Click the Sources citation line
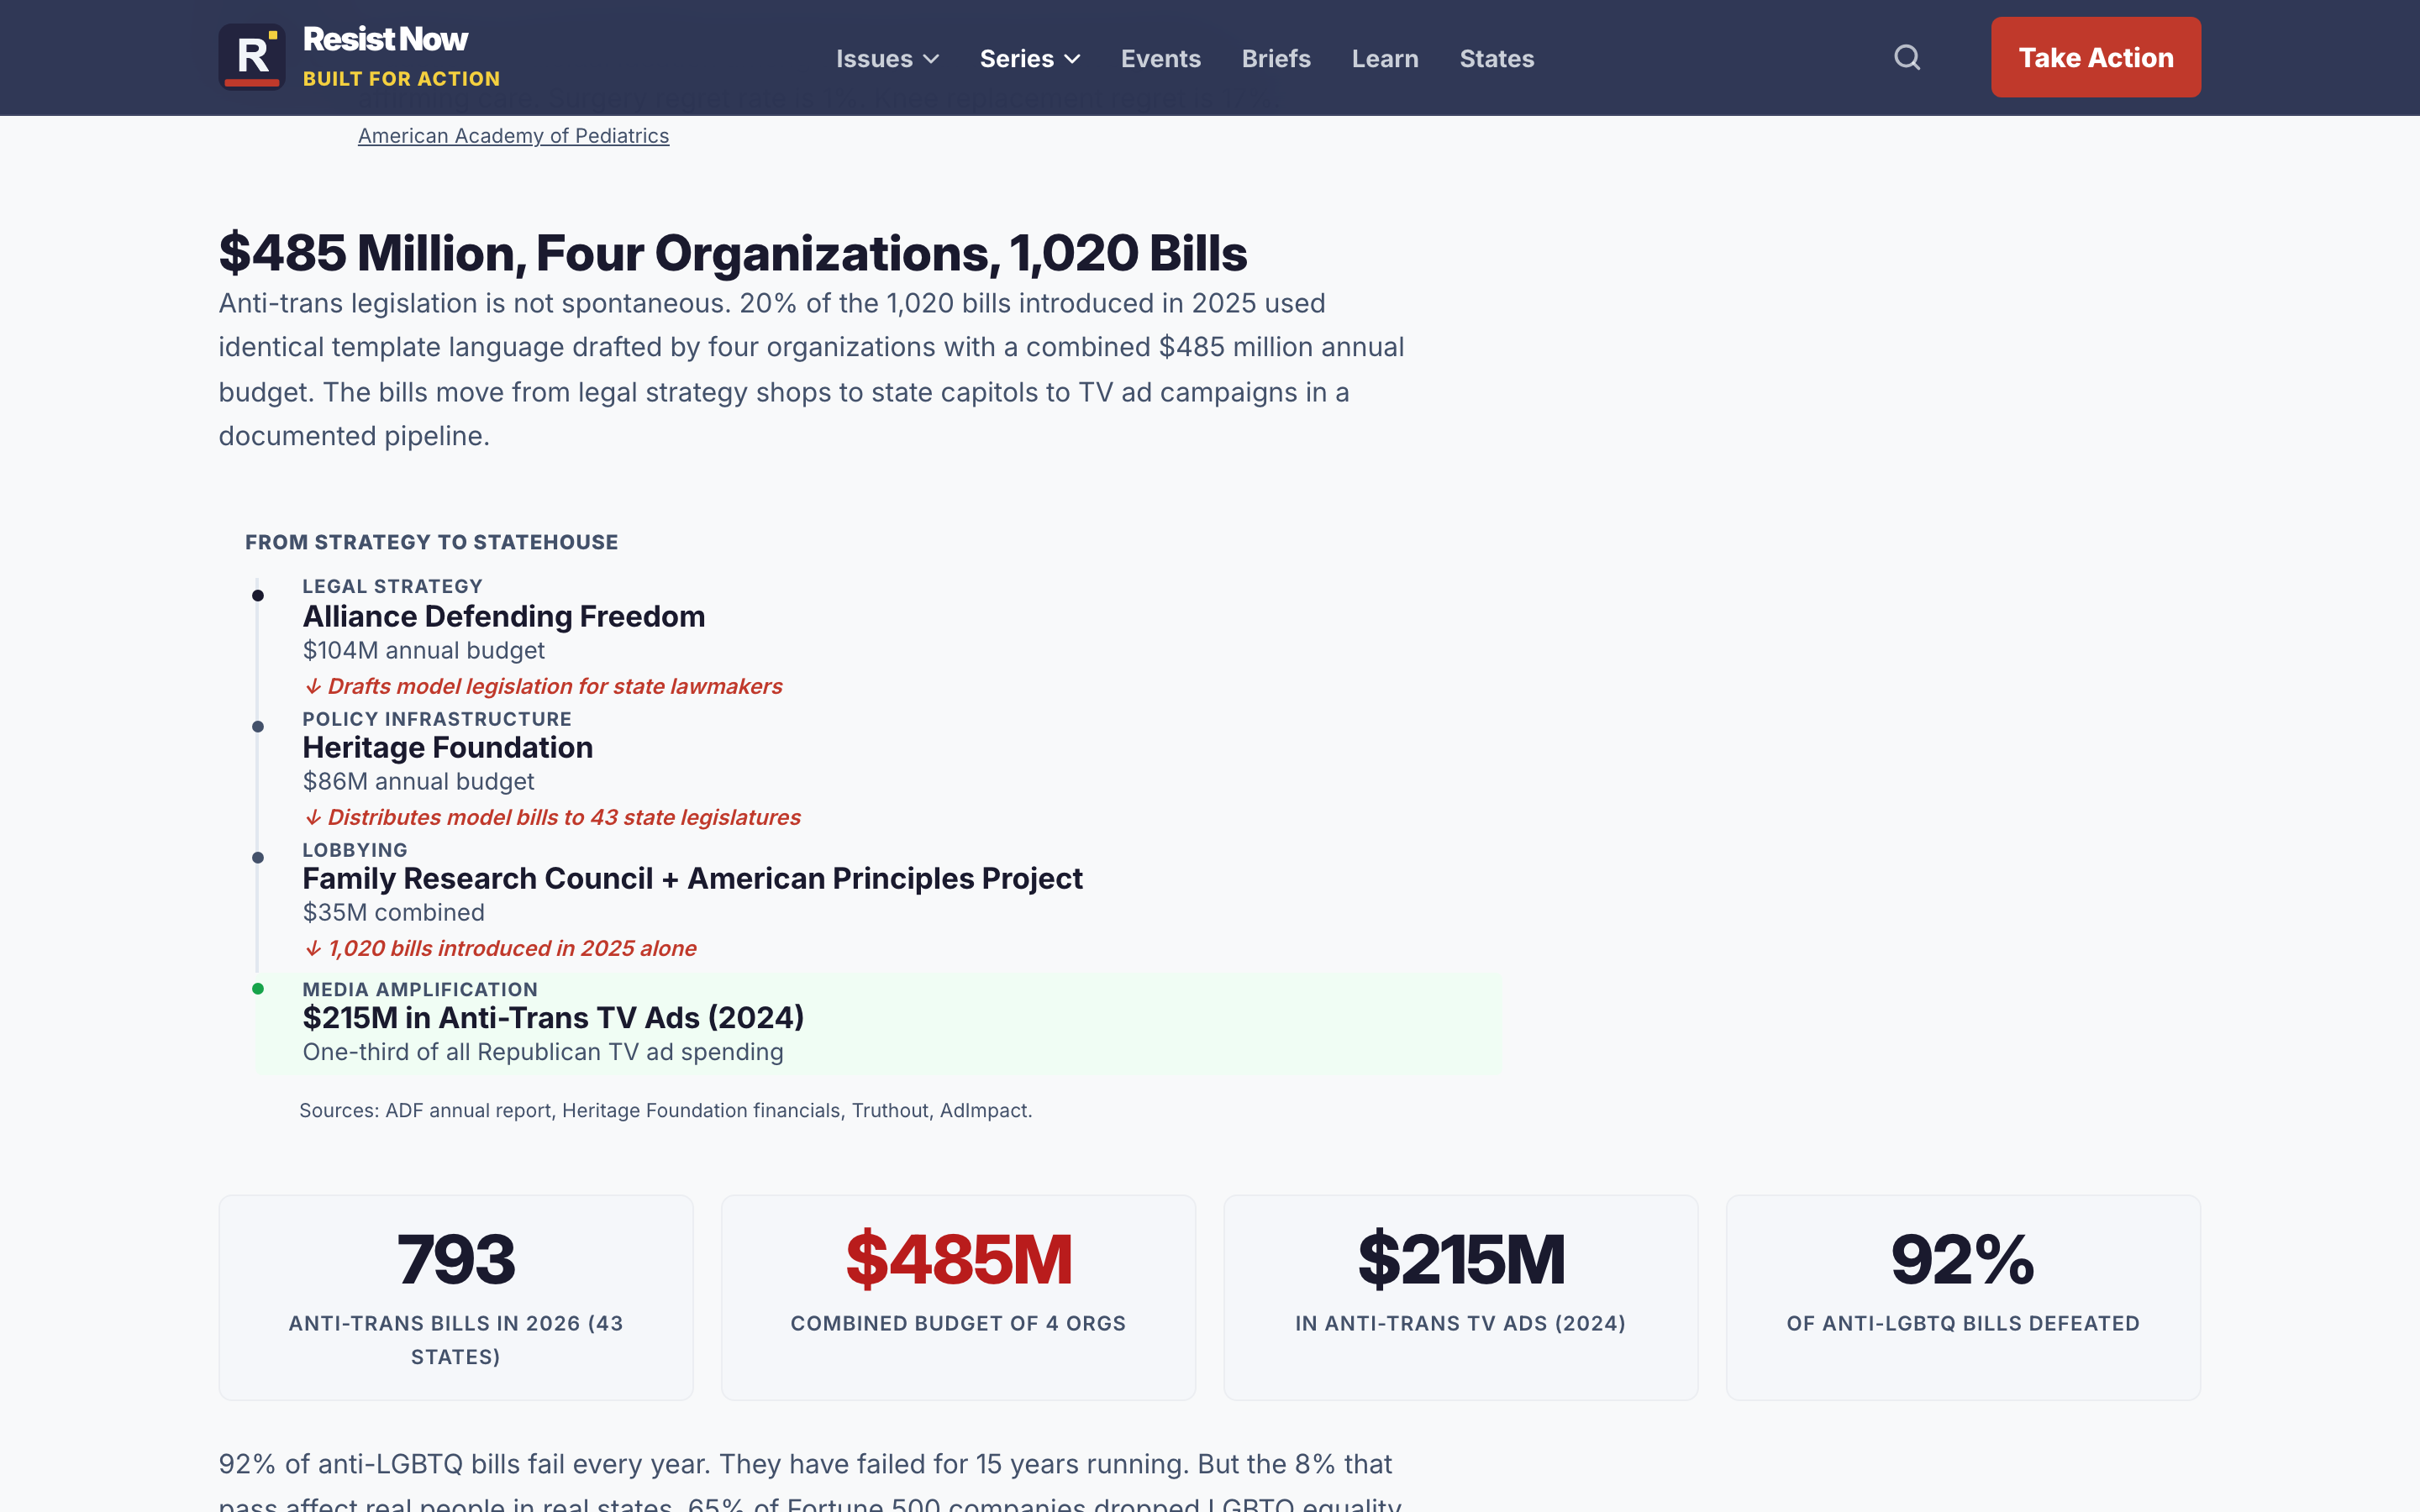Image resolution: width=2420 pixels, height=1512 pixels. point(666,1110)
